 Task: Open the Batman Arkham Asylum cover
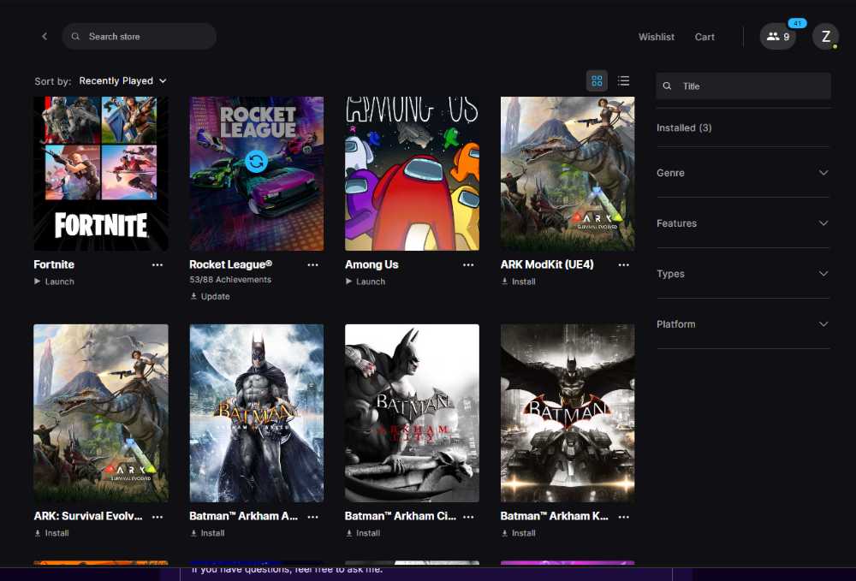(x=257, y=413)
